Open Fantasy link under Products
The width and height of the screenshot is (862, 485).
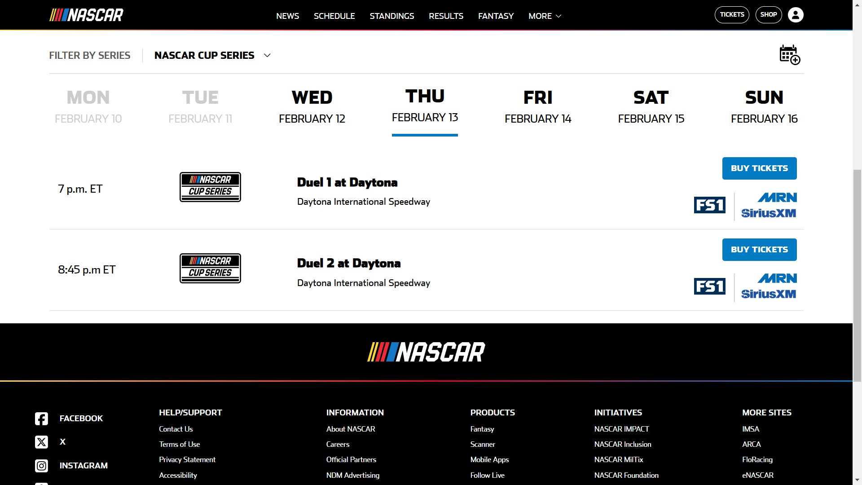pos(482,429)
